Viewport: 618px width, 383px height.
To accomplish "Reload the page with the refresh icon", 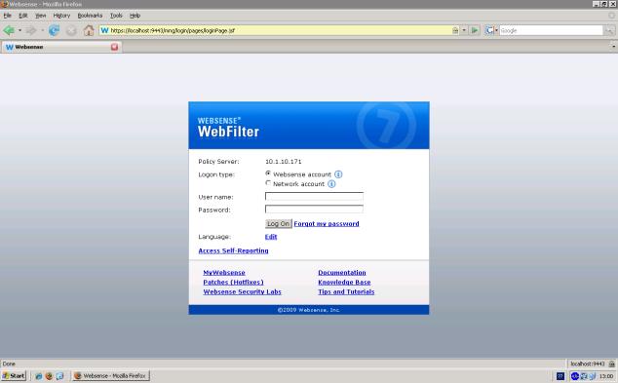I will point(54,30).
